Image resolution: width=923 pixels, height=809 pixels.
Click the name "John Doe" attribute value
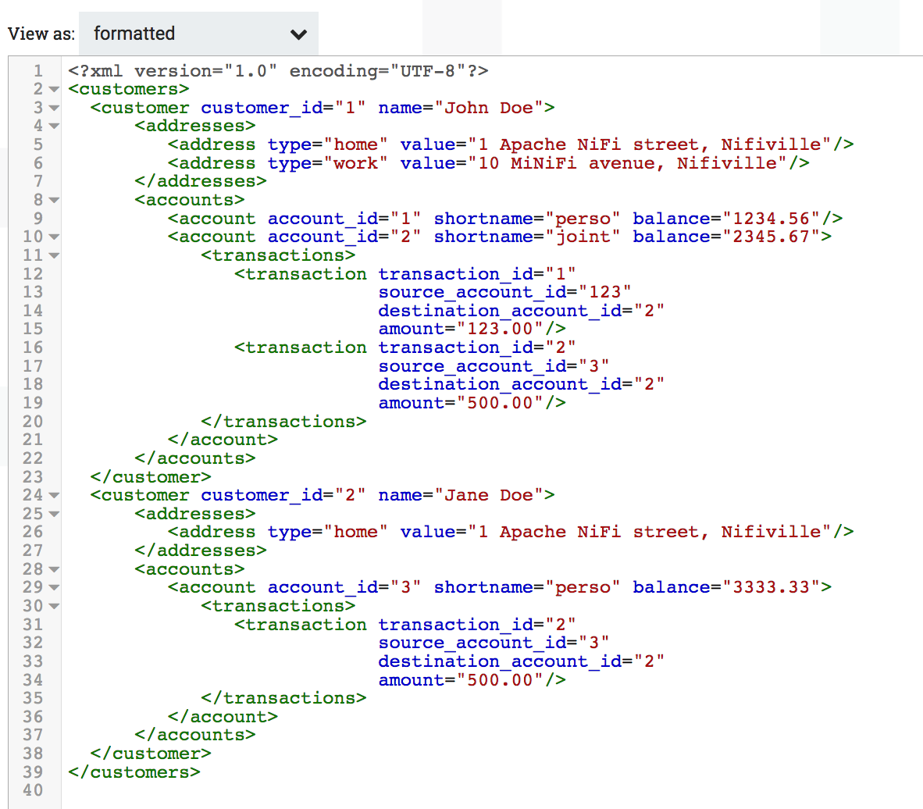[x=489, y=108]
